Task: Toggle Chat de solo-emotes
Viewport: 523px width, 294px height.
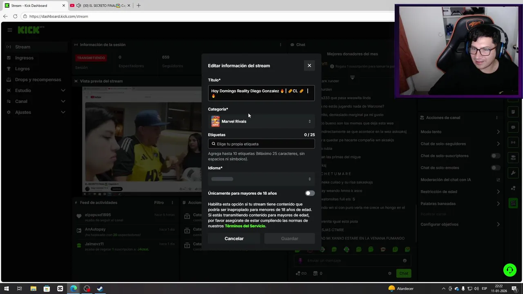Action: coord(495,168)
